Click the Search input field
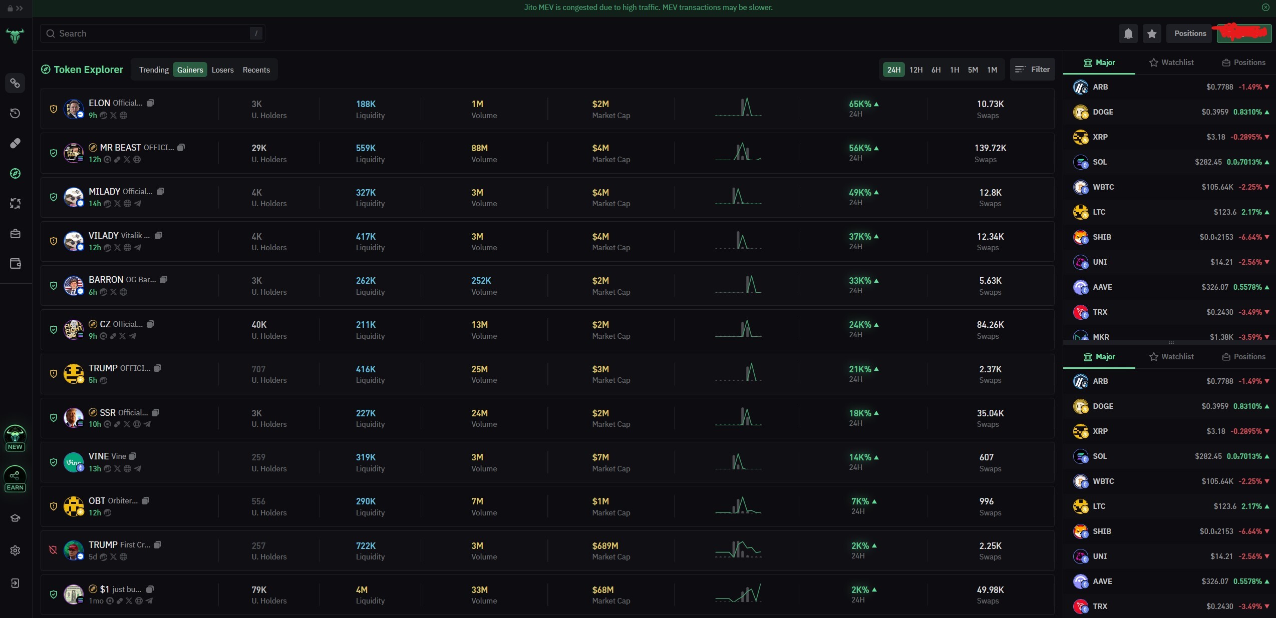This screenshot has width=1276, height=618. (150, 34)
